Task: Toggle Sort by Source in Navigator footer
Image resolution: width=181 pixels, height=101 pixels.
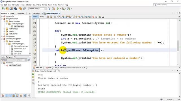Action: 29,95
